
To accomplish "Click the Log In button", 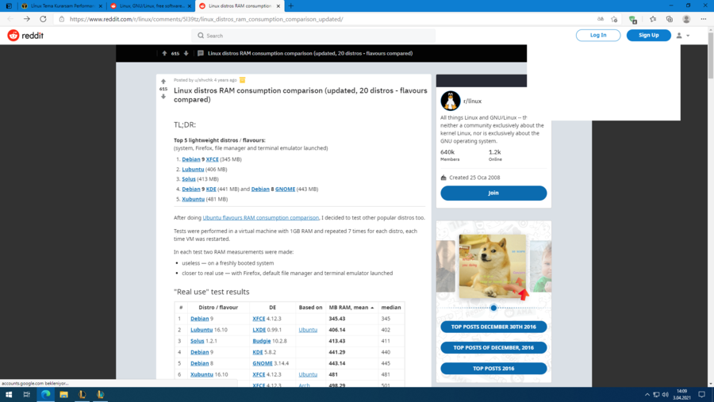I will [598, 35].
